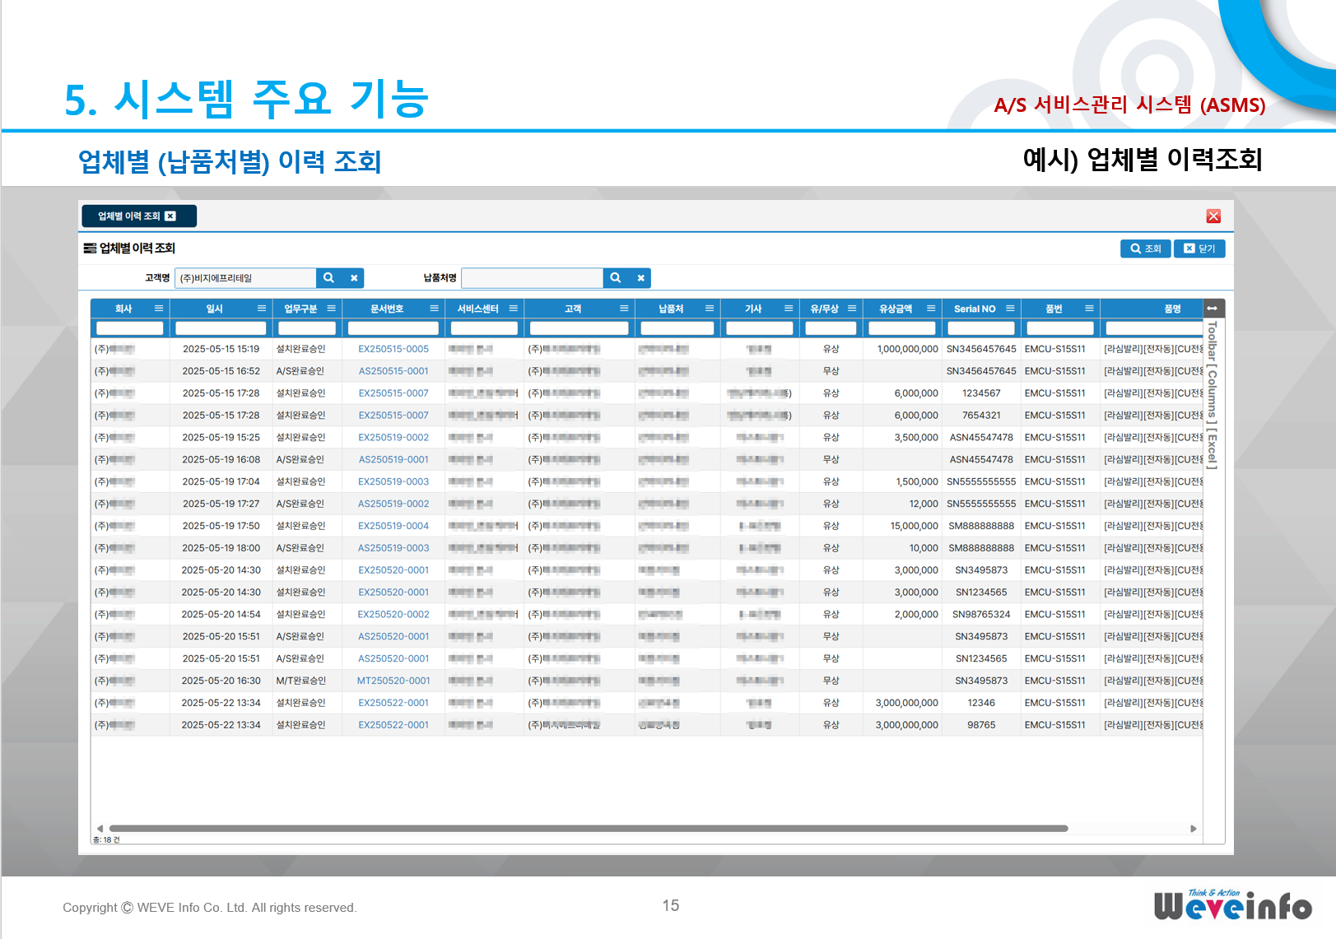Click the 조회 search button
The image size is (1336, 939).
[x=1145, y=249]
